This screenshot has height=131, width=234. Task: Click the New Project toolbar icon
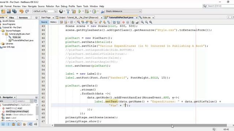pyautogui.click(x=3, y=11)
